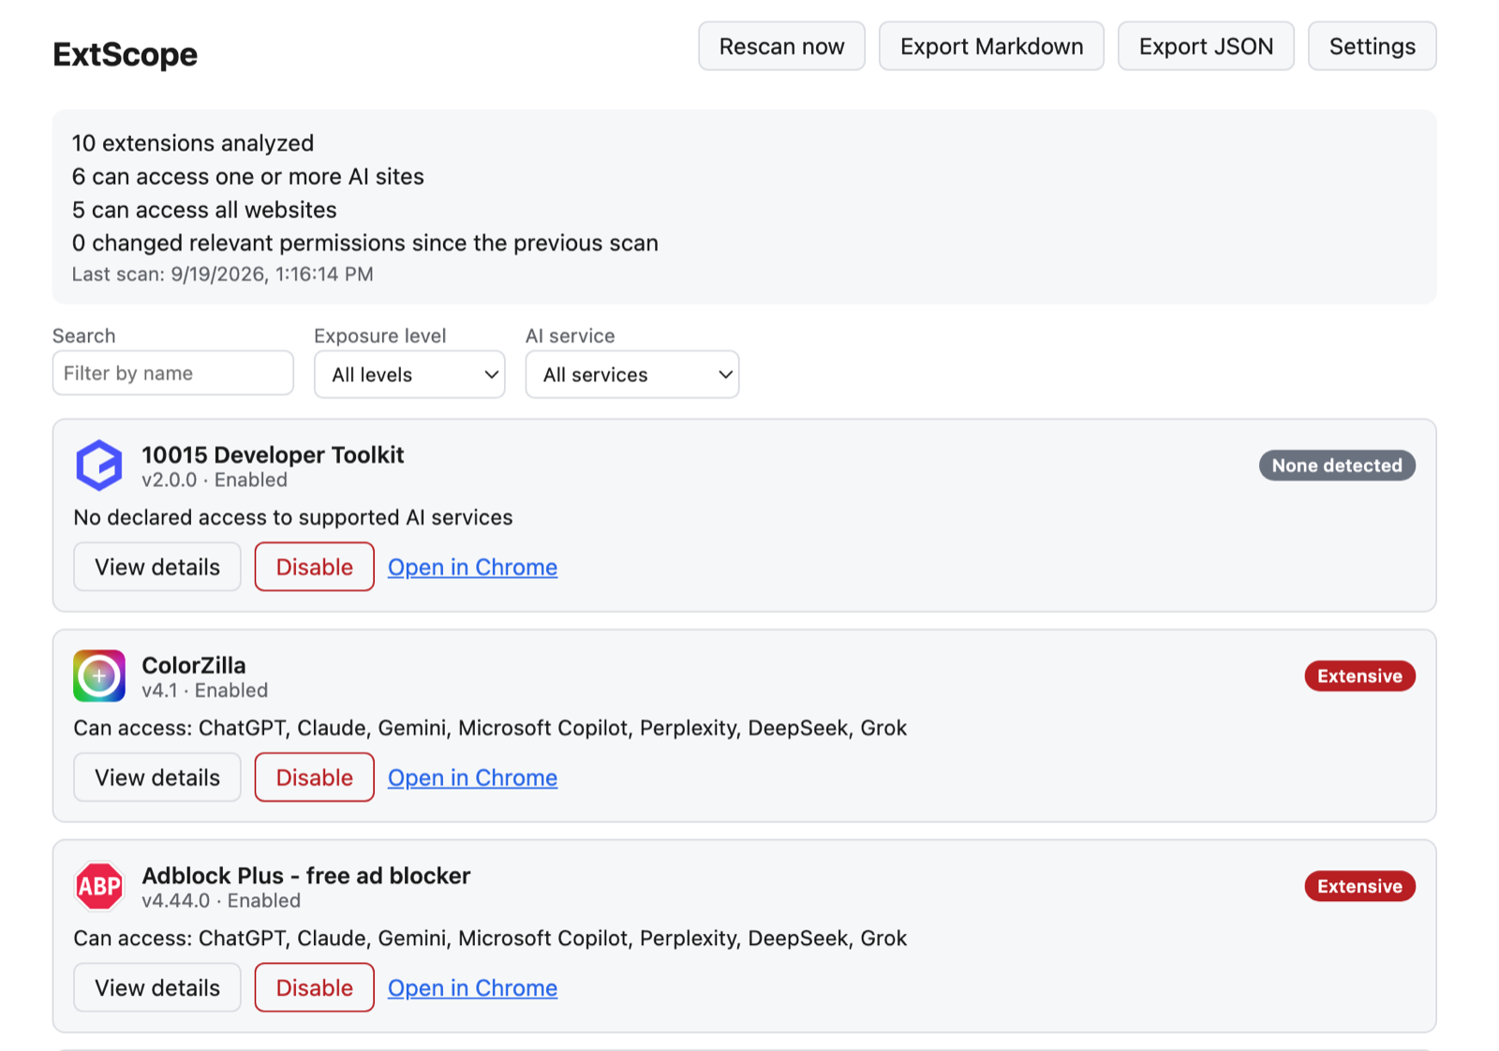Focus the Filter by name search field
The height and width of the screenshot is (1051, 1499).
173,374
